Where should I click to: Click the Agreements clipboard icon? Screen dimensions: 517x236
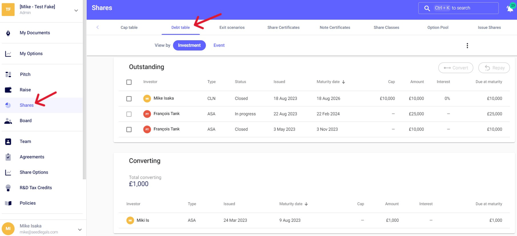point(8,157)
